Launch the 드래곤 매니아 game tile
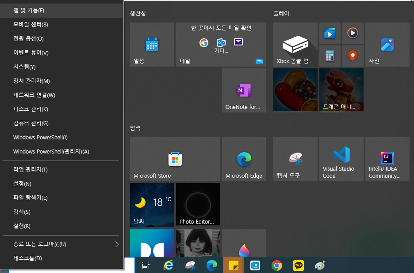Screen dimensions: 414x273 341,90
